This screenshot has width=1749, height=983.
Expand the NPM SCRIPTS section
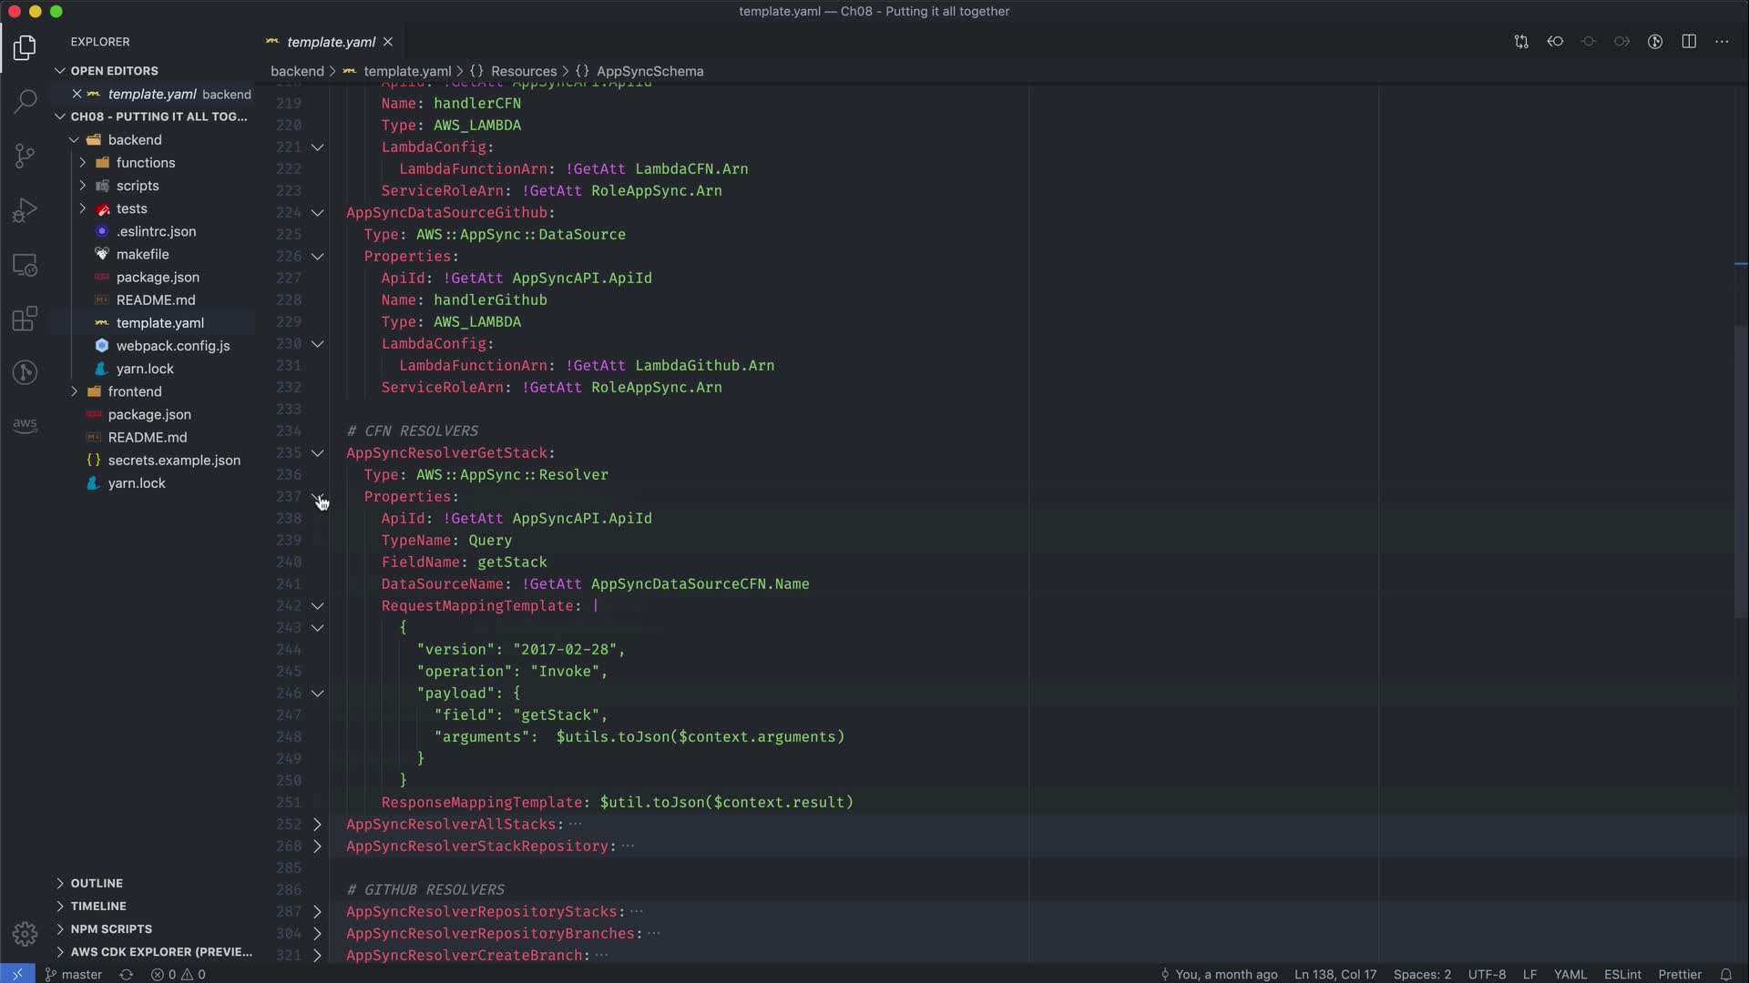111,928
